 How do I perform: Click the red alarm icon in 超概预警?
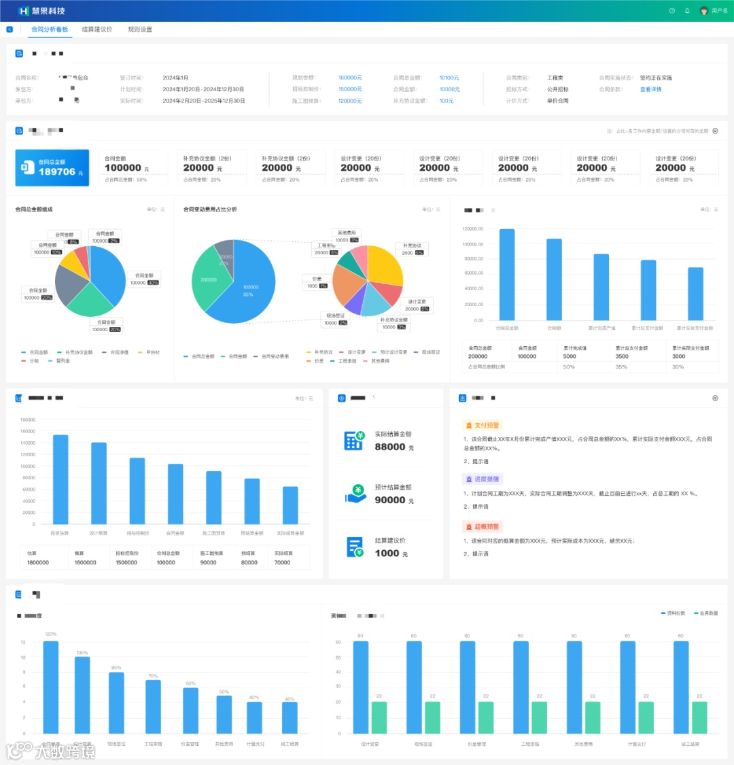pyautogui.click(x=469, y=527)
